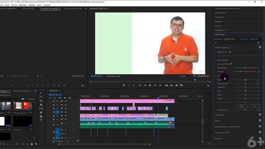Toggle linked selection in the timeline
The height and width of the screenshot is (149, 265).
pos(60,98)
